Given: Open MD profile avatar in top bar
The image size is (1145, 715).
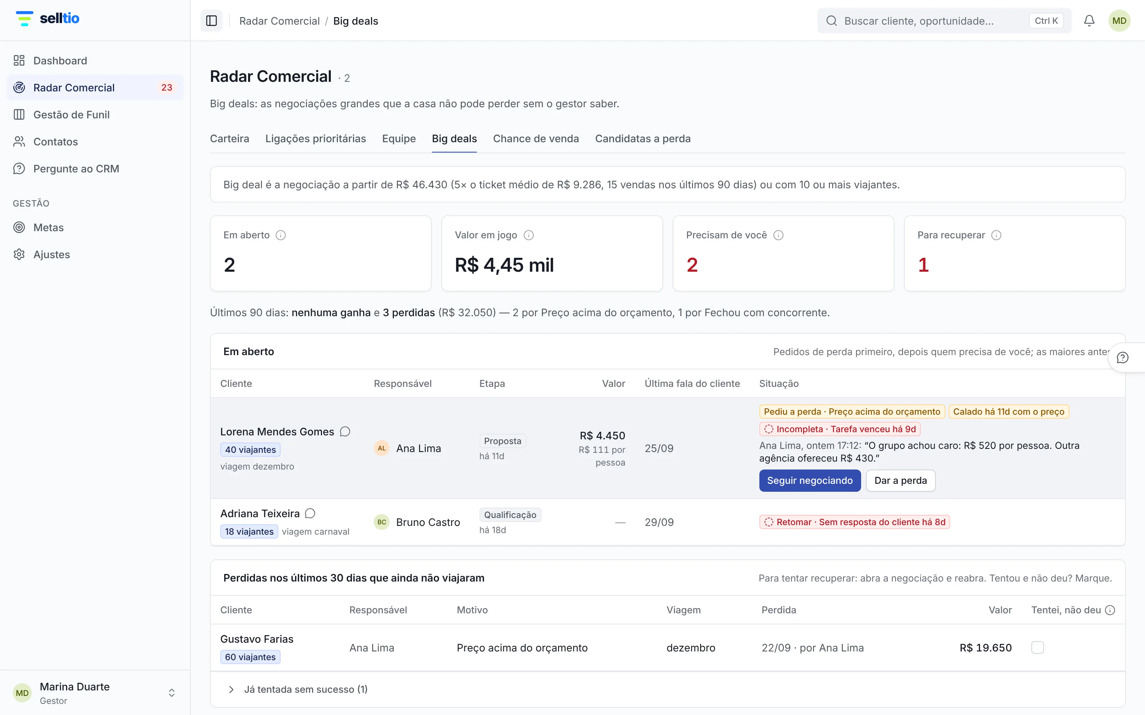Looking at the screenshot, I should coord(1119,21).
